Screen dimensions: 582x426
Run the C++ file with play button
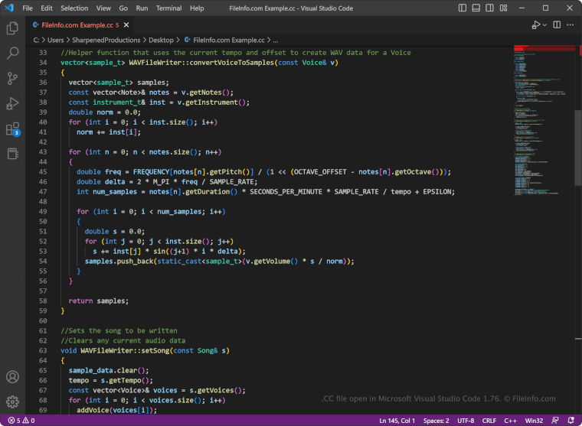click(x=535, y=24)
